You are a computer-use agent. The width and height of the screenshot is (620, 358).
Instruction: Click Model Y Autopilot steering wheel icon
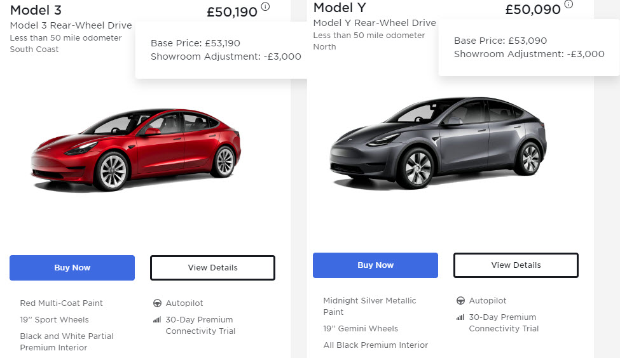[461, 301]
